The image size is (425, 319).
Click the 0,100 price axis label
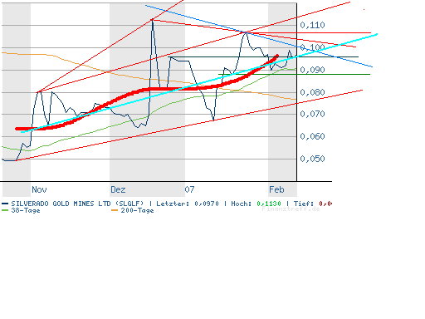point(312,47)
